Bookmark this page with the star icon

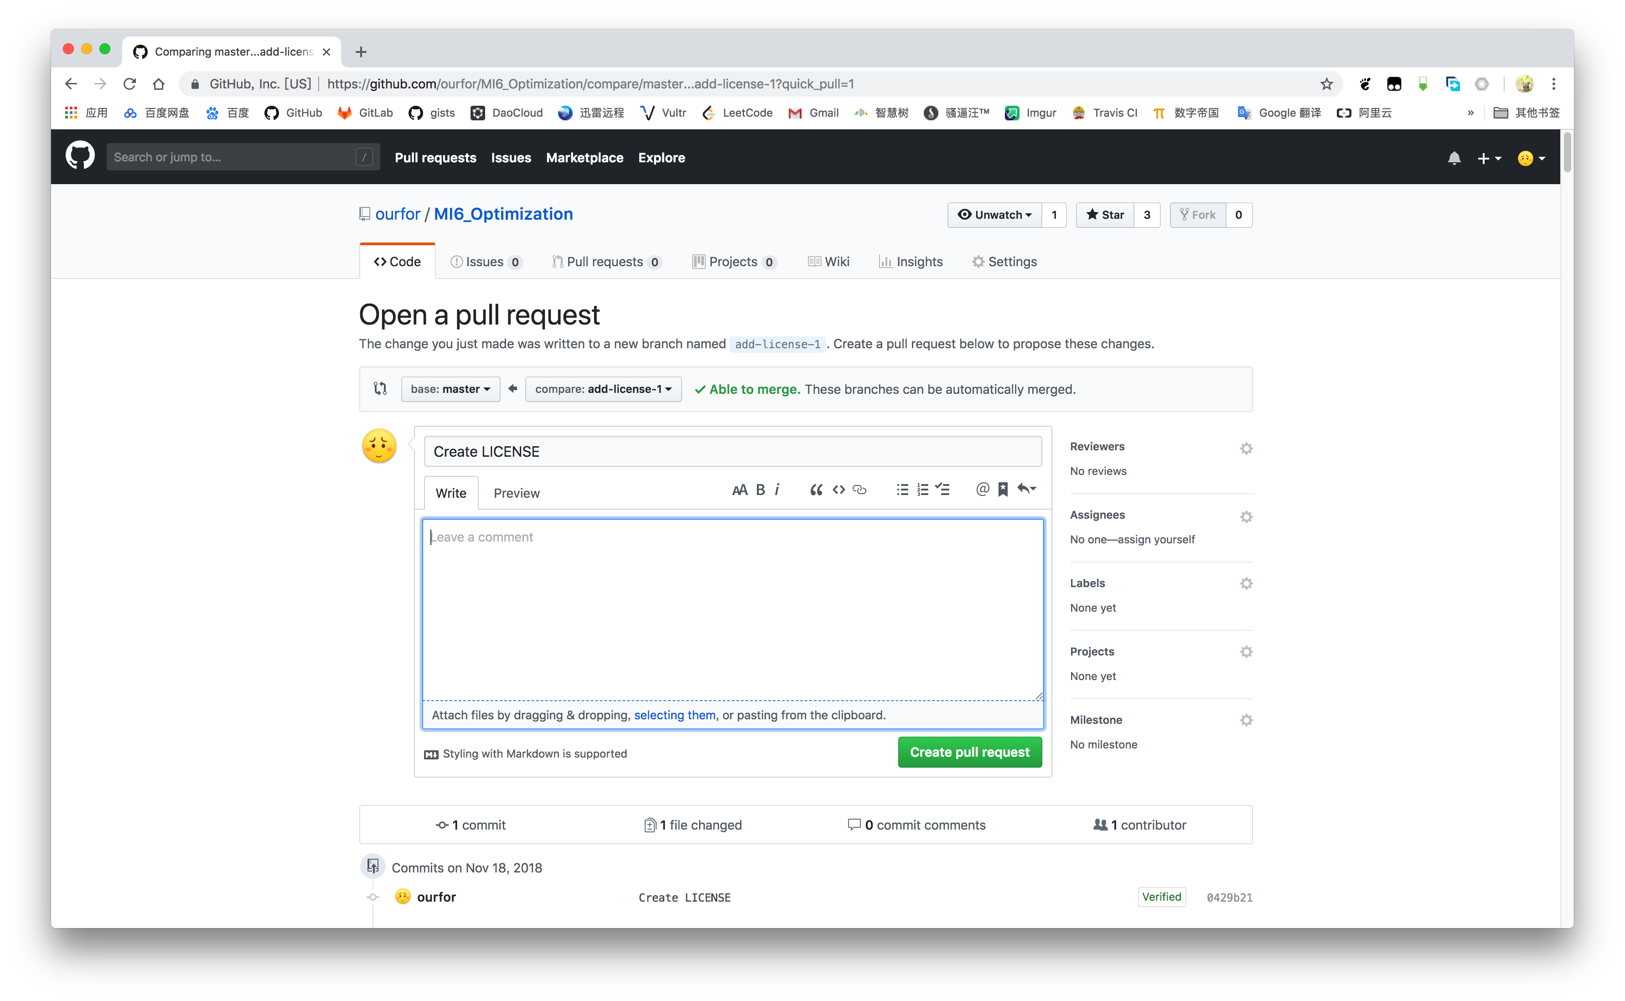tap(1326, 84)
